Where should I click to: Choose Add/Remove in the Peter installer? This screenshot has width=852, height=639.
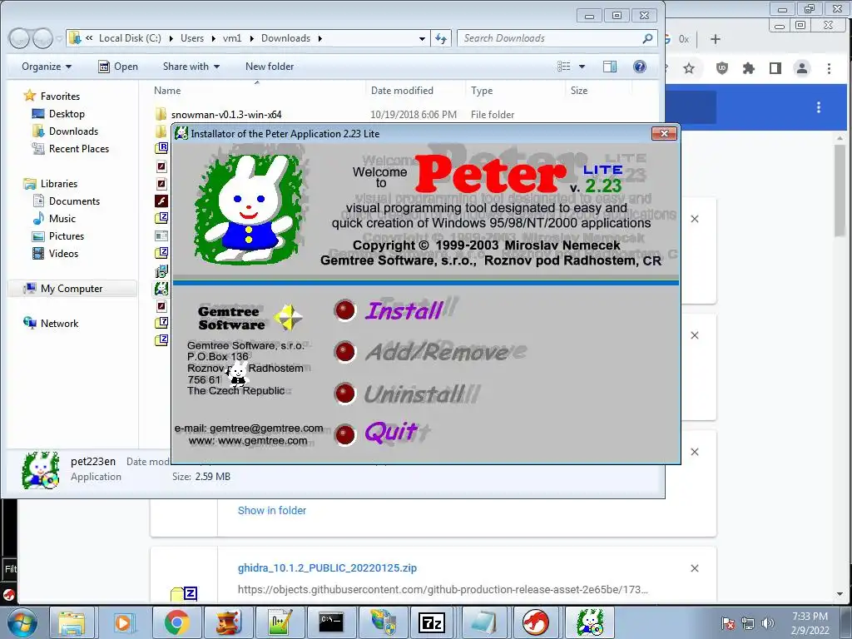point(436,353)
